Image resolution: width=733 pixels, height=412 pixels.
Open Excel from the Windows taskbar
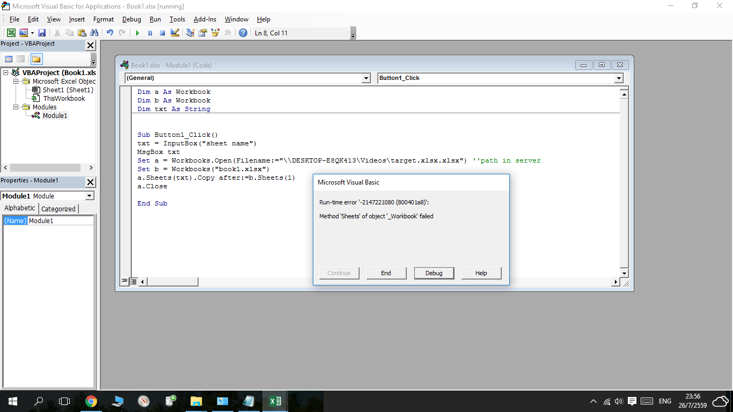[274, 401]
